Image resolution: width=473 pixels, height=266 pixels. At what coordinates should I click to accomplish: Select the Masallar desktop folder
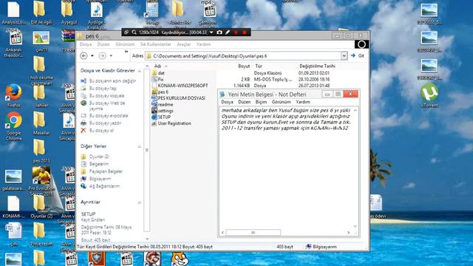[x=41, y=123]
